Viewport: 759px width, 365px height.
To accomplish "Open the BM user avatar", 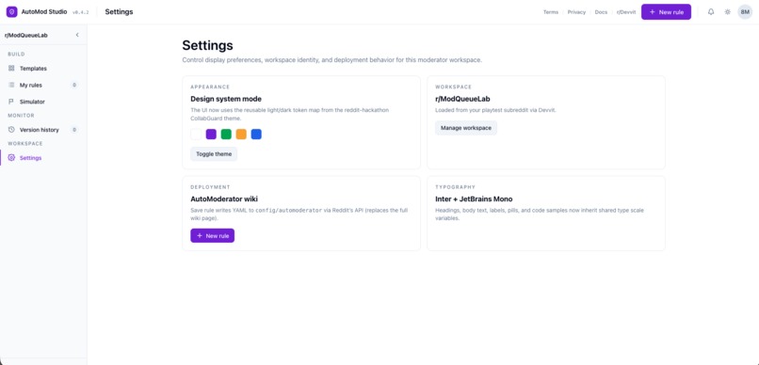I will [745, 12].
